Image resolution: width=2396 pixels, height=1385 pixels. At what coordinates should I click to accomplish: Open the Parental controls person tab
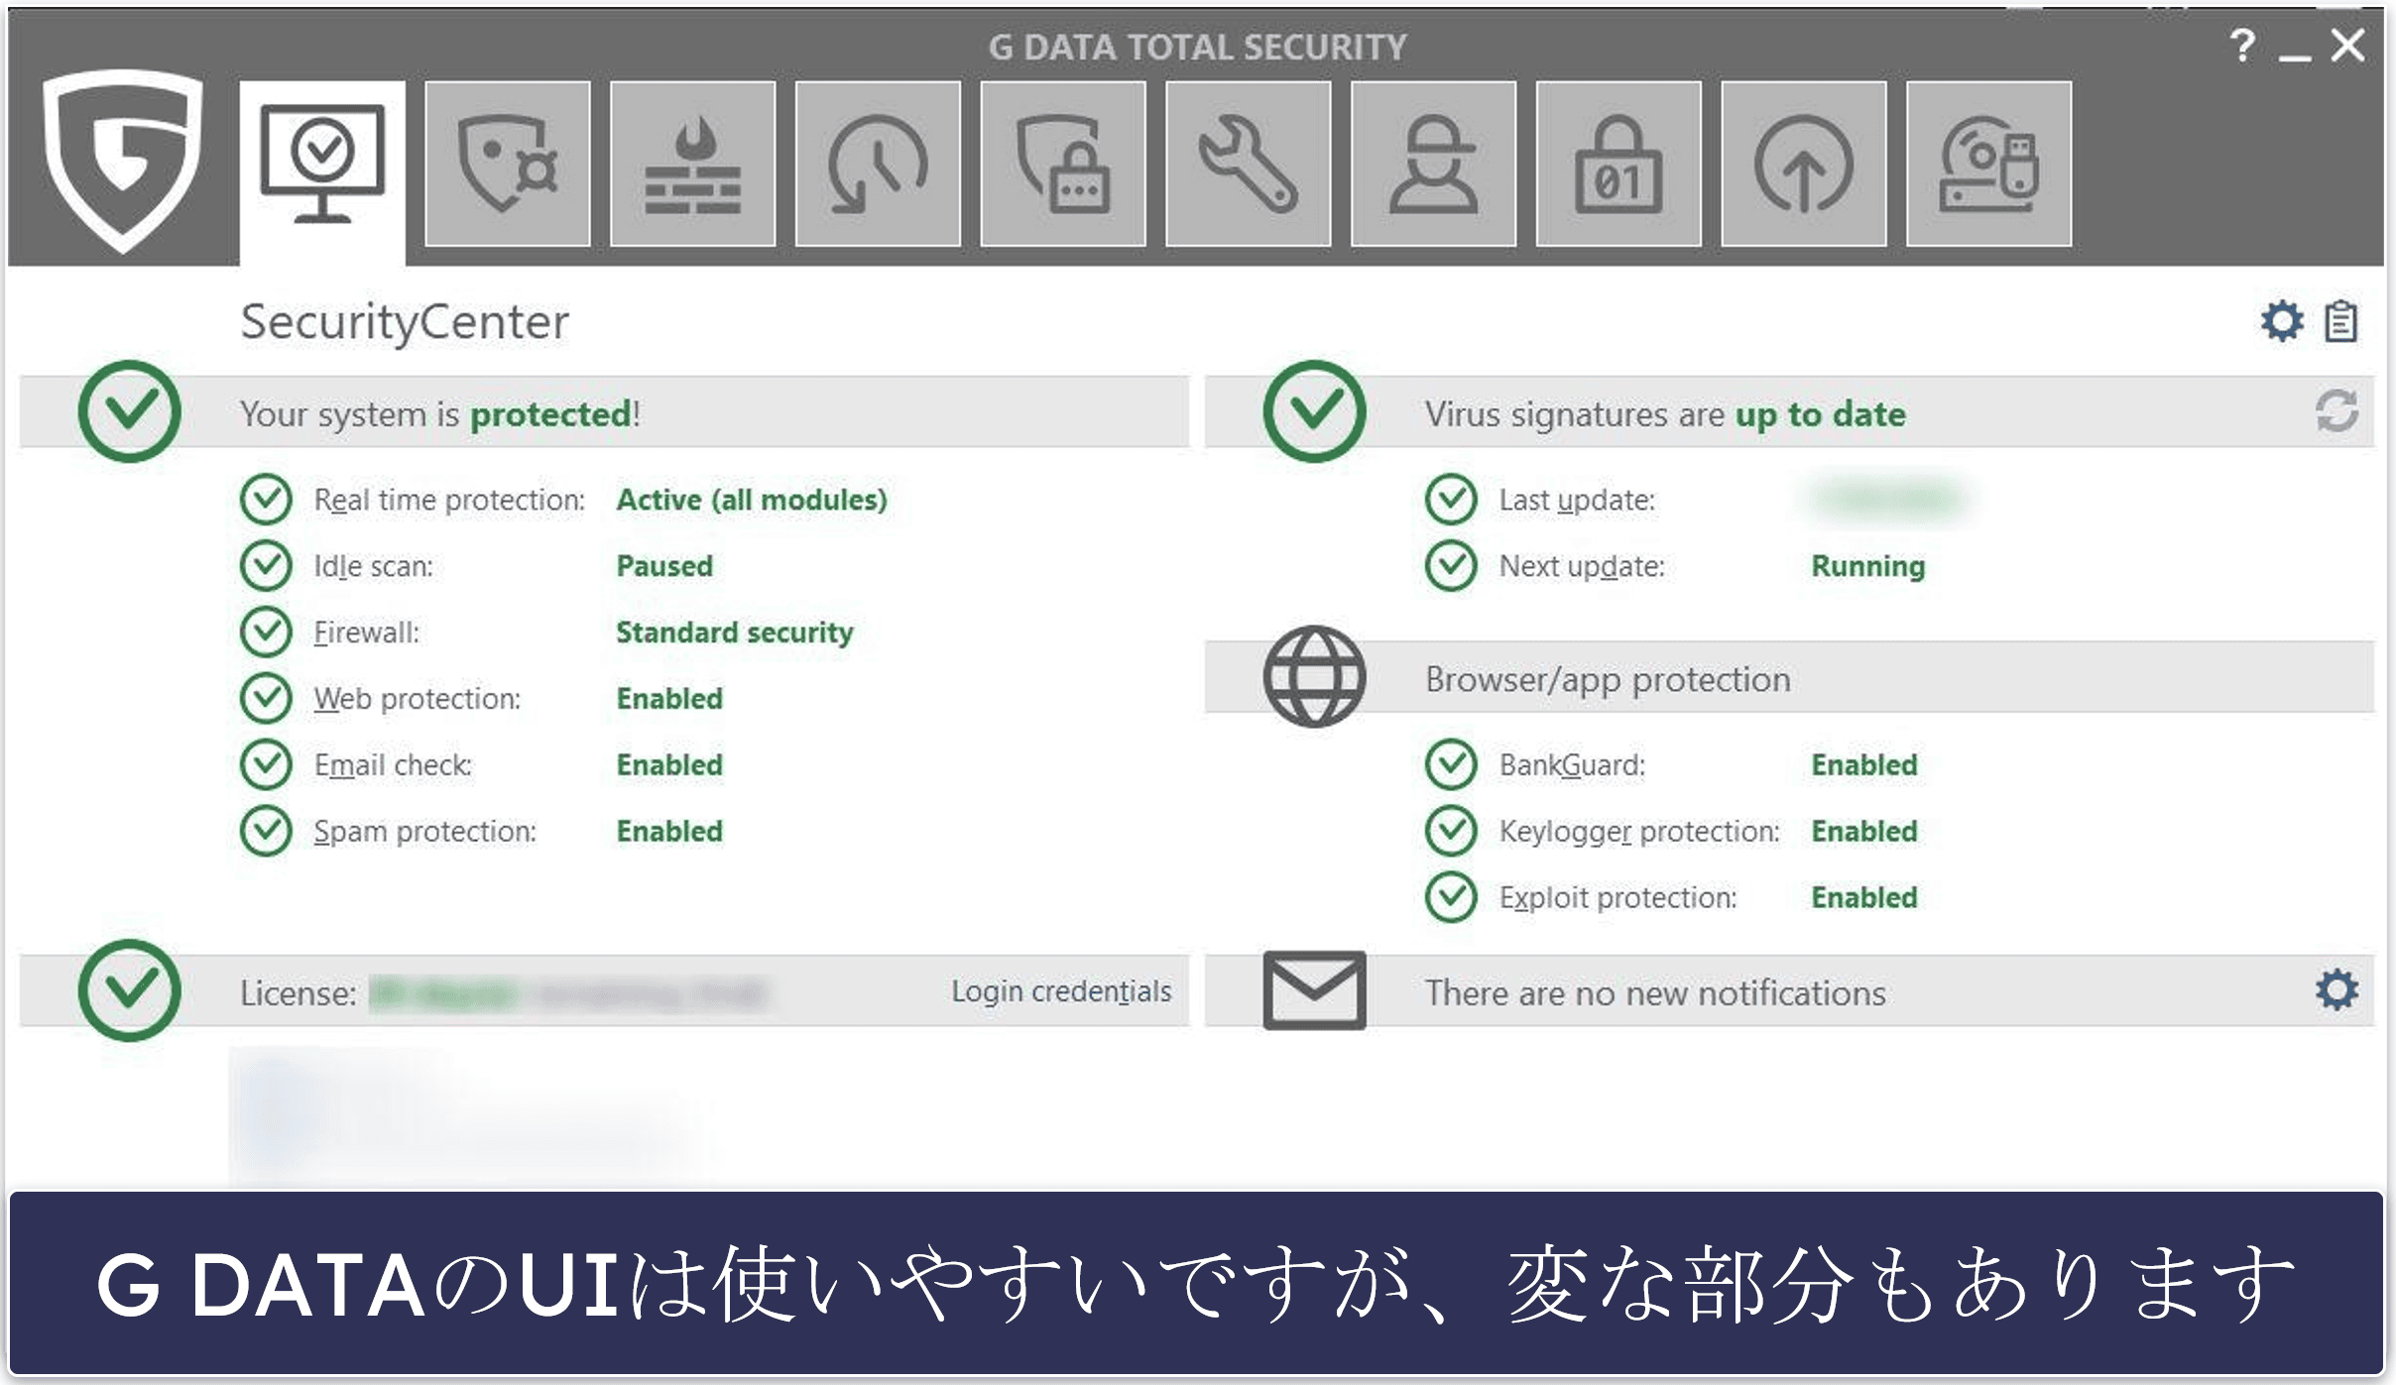click(1433, 164)
